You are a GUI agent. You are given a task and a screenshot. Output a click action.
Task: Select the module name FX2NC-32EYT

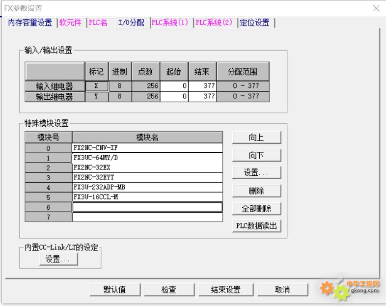pos(147,177)
